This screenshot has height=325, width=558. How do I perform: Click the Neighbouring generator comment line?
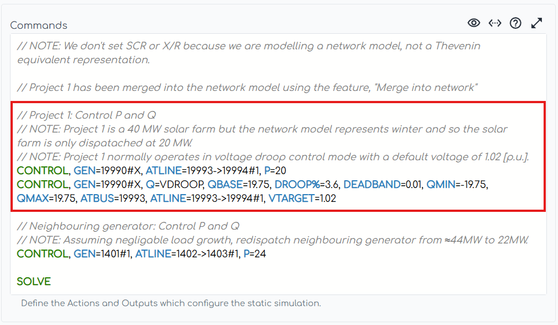pos(128,226)
